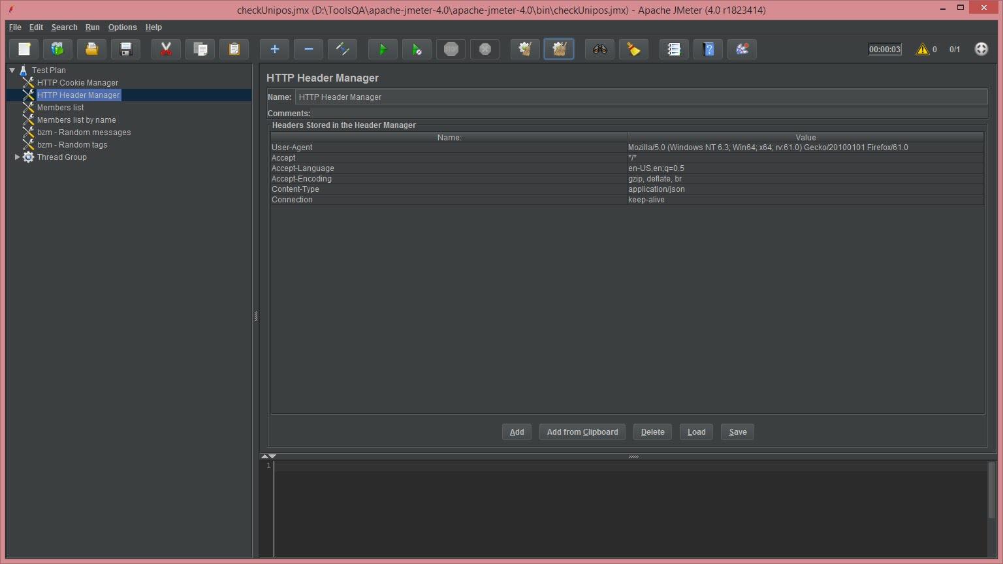Screen dimensions: 1003x564
Task: Select HTTP Header Manager tree item
Action: [x=78, y=95]
